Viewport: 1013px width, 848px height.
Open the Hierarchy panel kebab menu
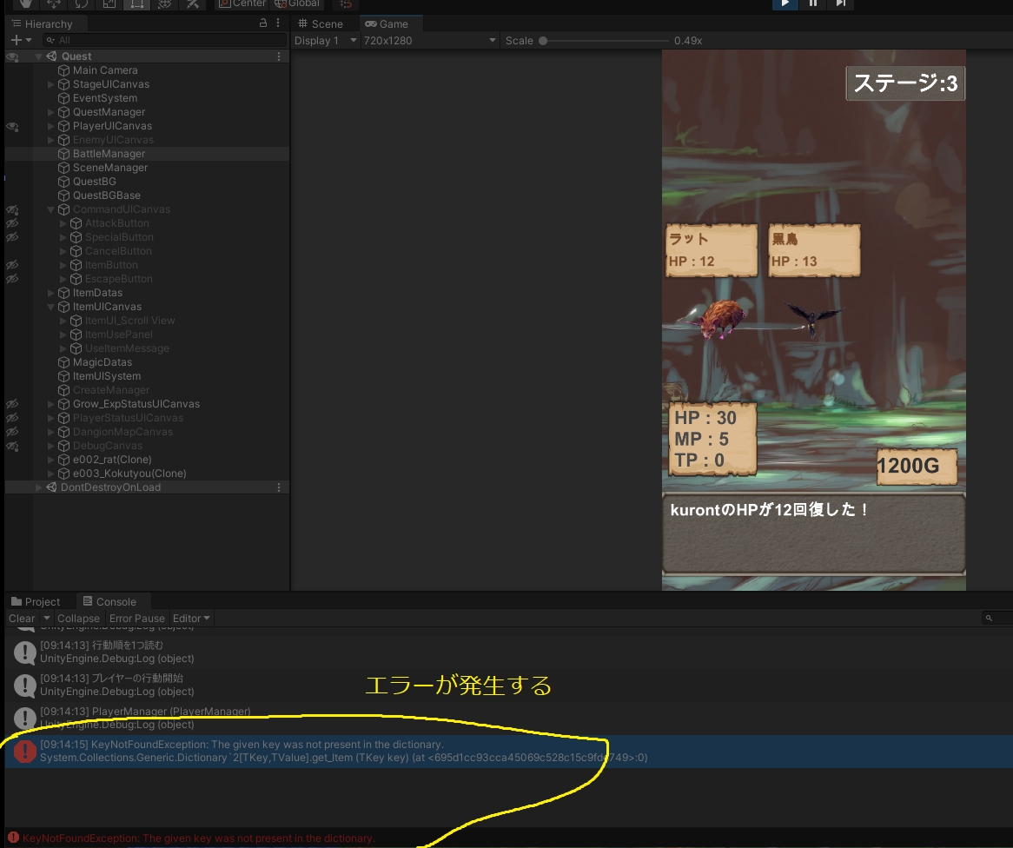pyautogui.click(x=279, y=23)
